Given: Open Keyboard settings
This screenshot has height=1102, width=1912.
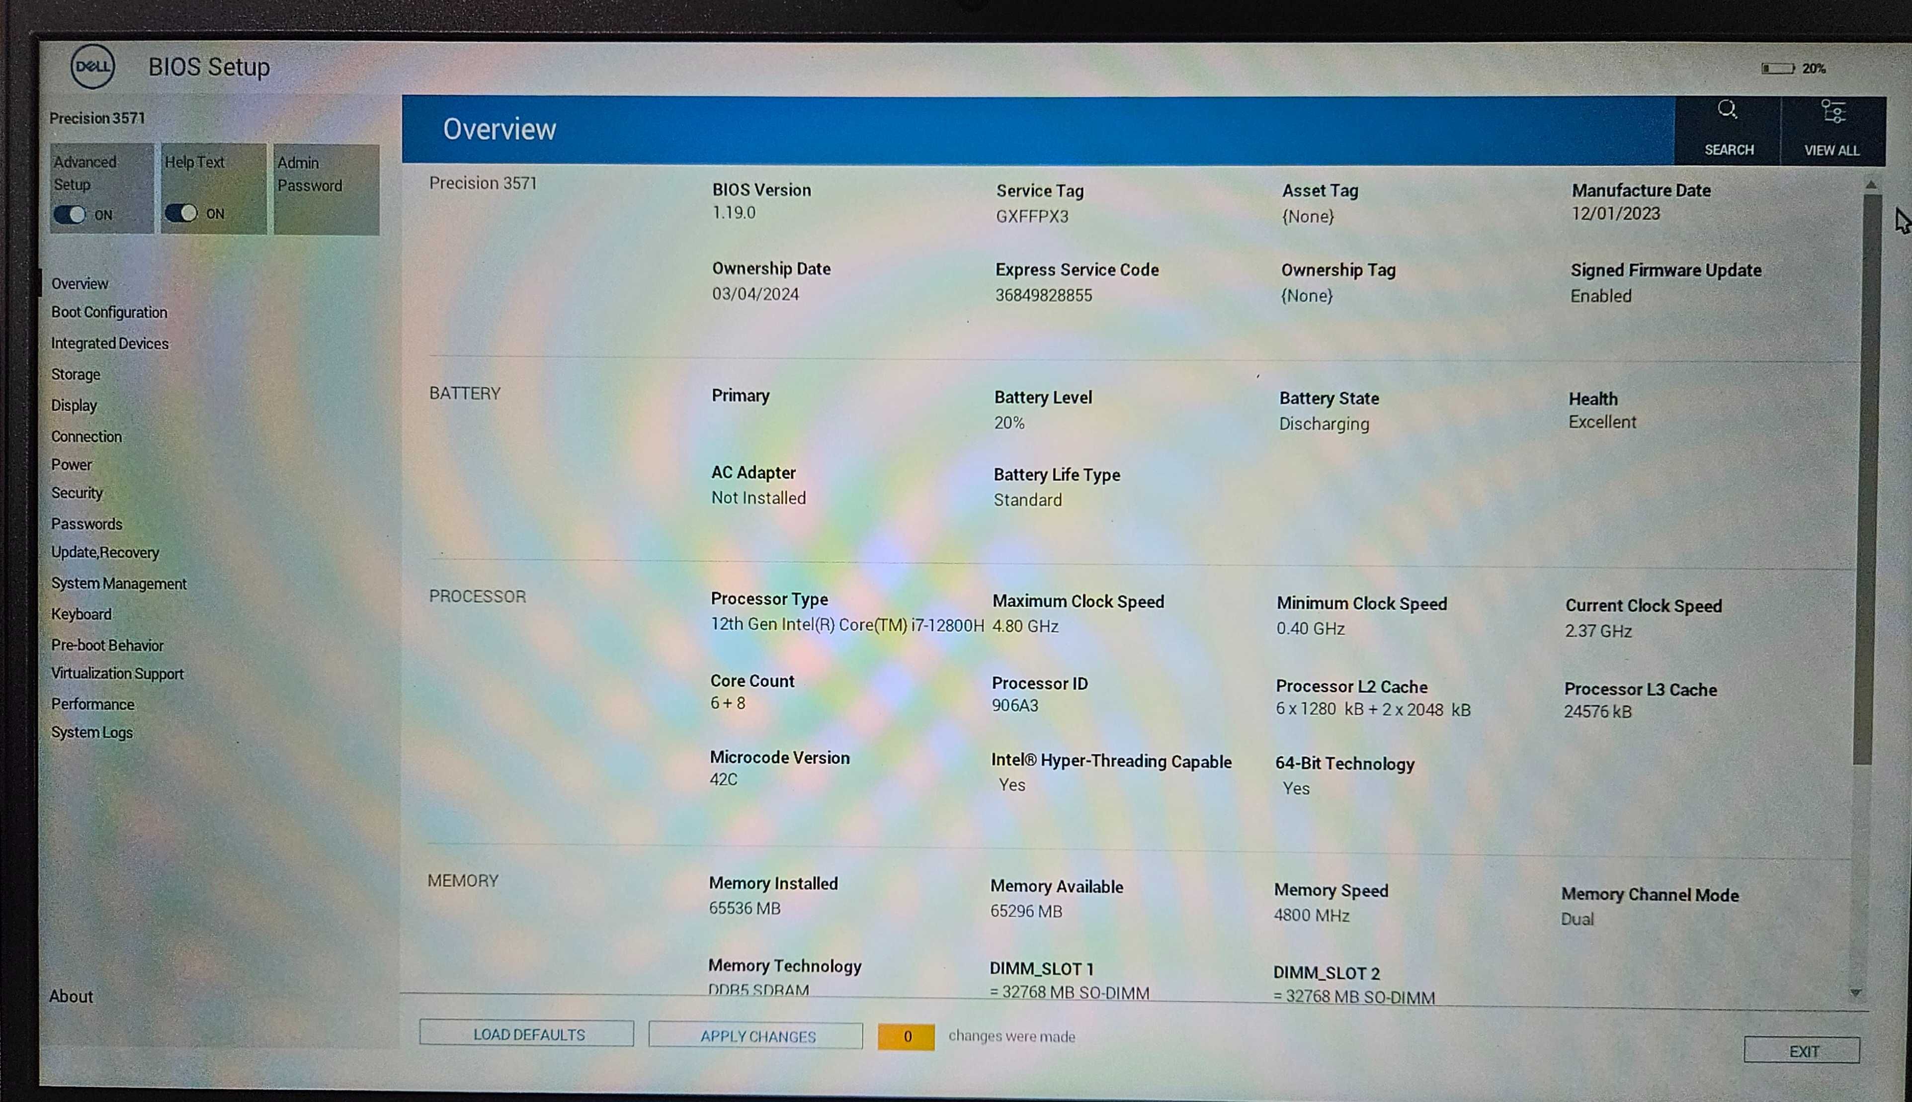Looking at the screenshot, I should (x=81, y=614).
